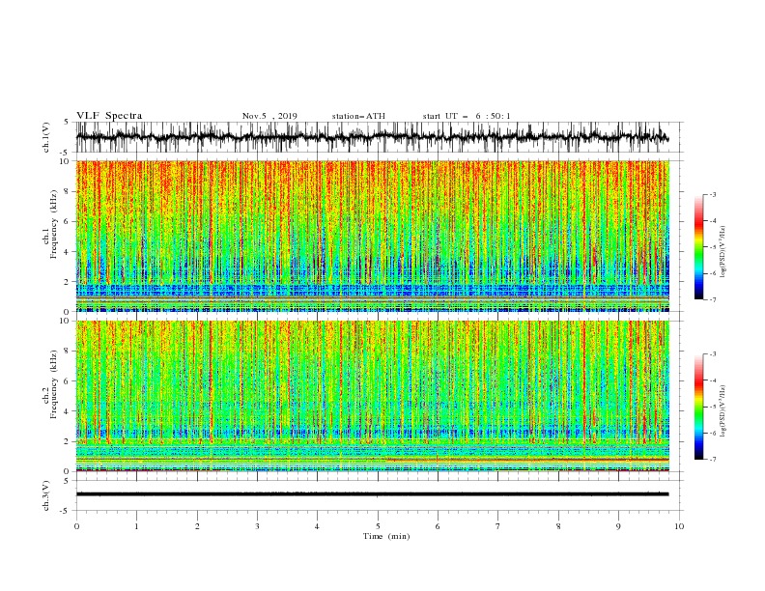The image size is (765, 591).
Task: Click the "-7" tick on the ch.2 color bar
Action: coord(713,460)
